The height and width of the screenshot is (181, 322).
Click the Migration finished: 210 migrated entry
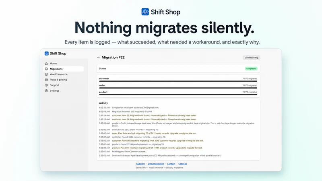pos(132,112)
